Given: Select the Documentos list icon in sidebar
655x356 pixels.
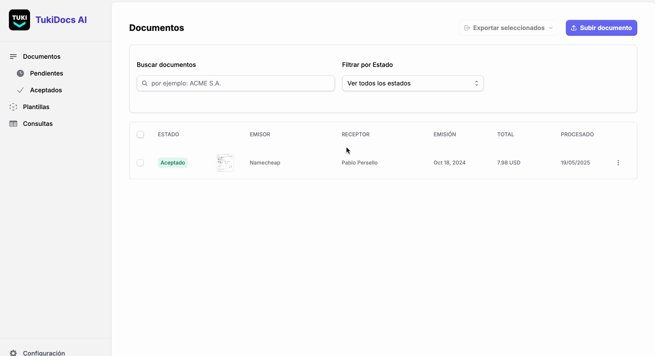Looking at the screenshot, I should (13, 56).
